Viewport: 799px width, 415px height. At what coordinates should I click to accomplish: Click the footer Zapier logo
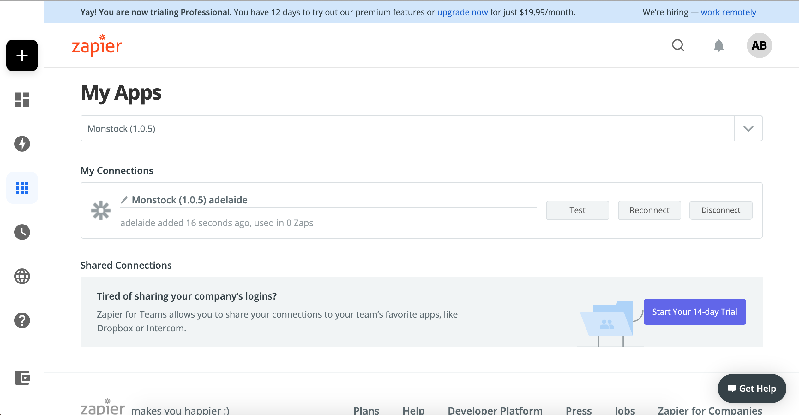coord(102,407)
